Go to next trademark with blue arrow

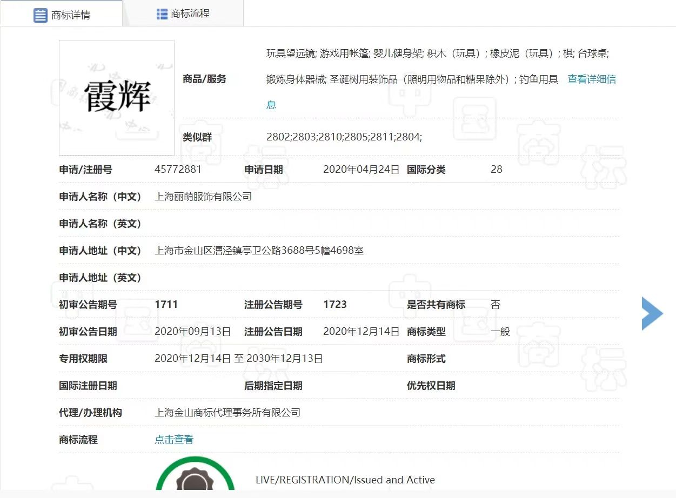(x=652, y=313)
